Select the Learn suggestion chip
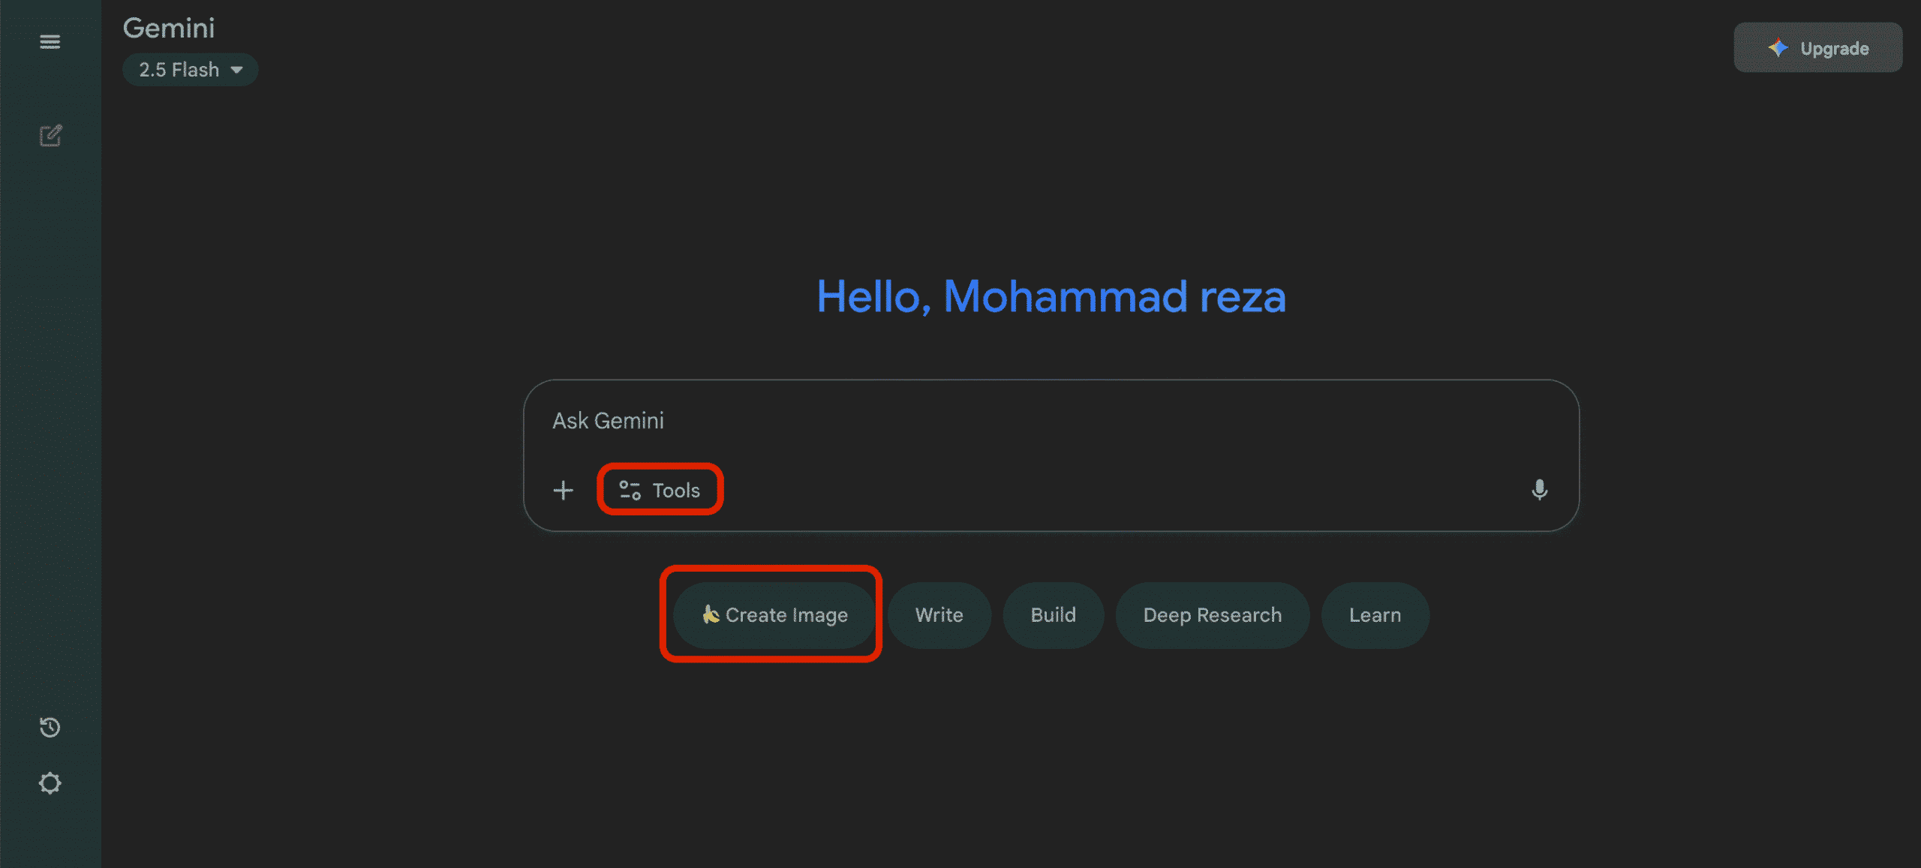1921x868 pixels. point(1375,615)
